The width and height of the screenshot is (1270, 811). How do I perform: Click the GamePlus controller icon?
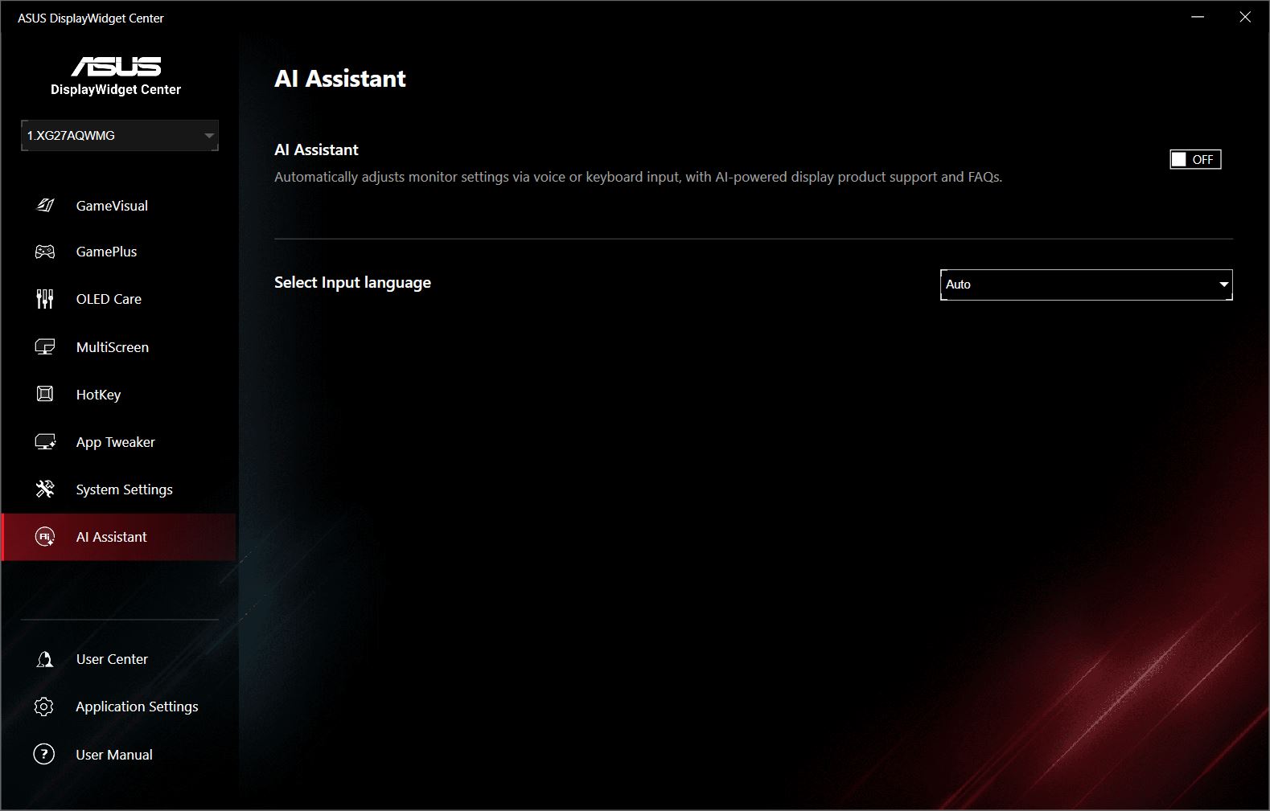pyautogui.click(x=45, y=252)
